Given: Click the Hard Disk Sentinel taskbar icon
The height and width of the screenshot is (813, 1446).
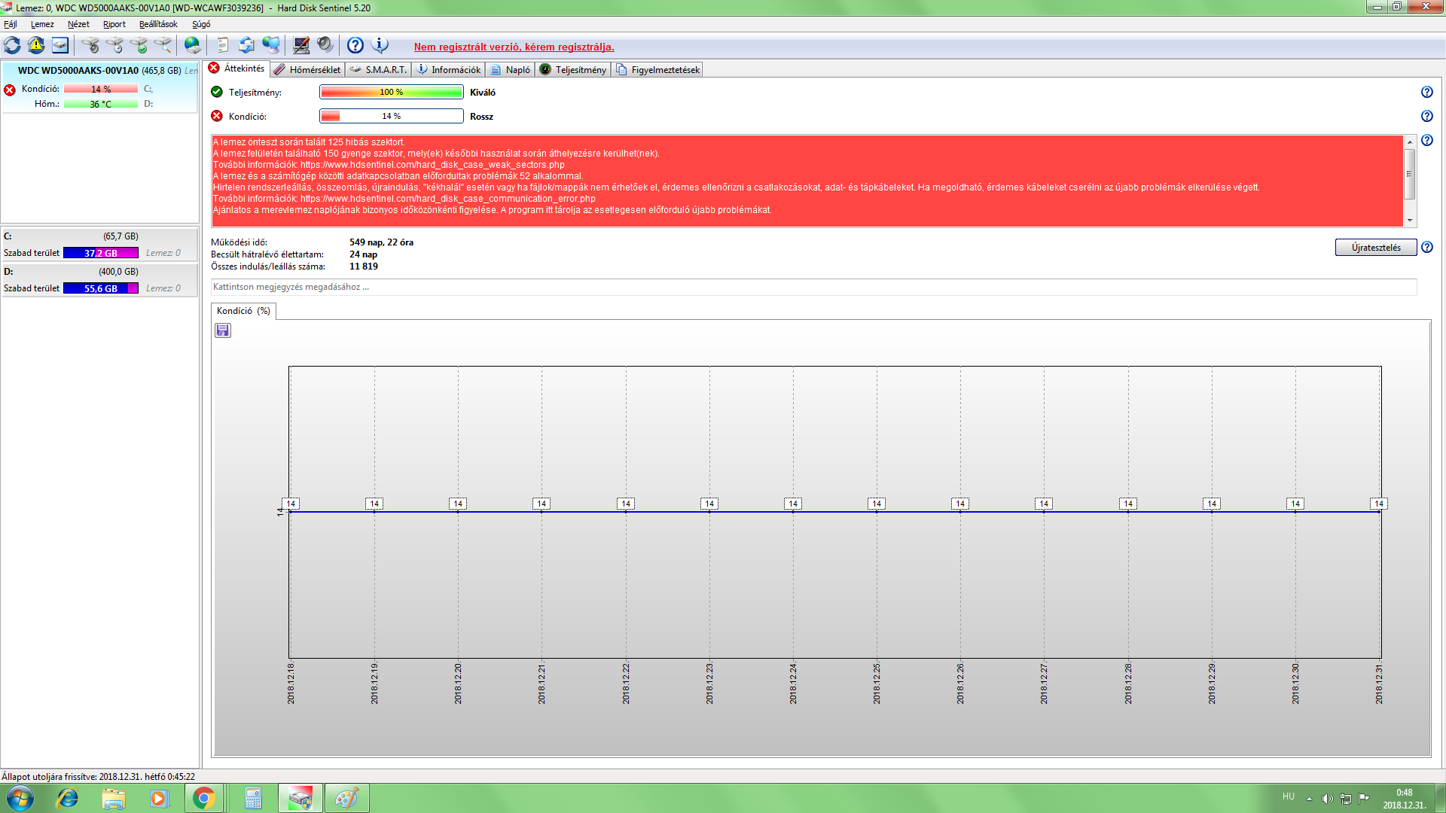Looking at the screenshot, I should (x=300, y=798).
